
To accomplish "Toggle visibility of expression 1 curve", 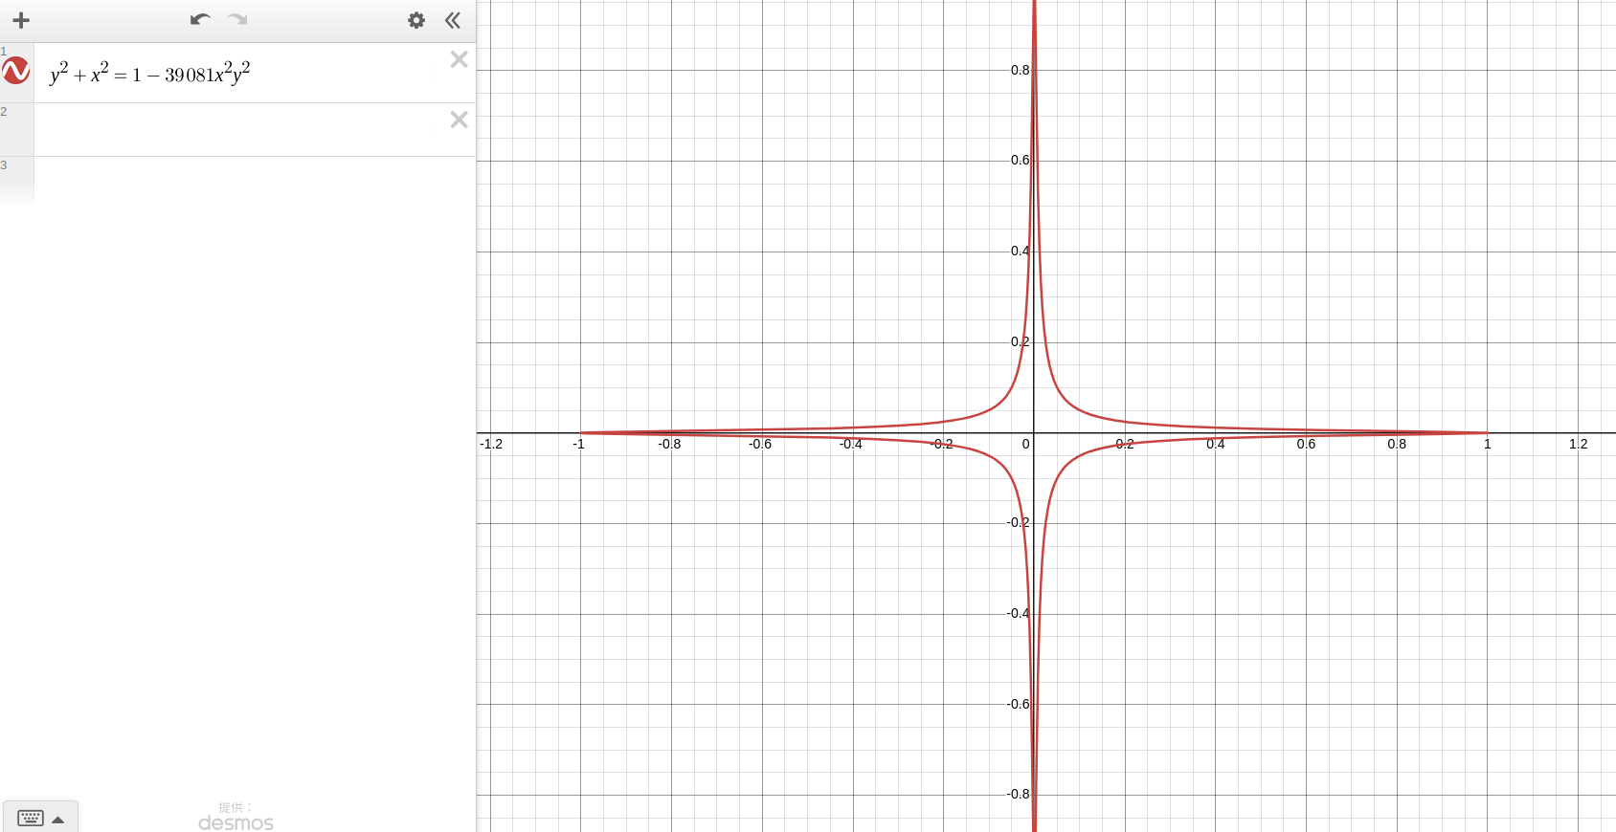I will click(16, 71).
